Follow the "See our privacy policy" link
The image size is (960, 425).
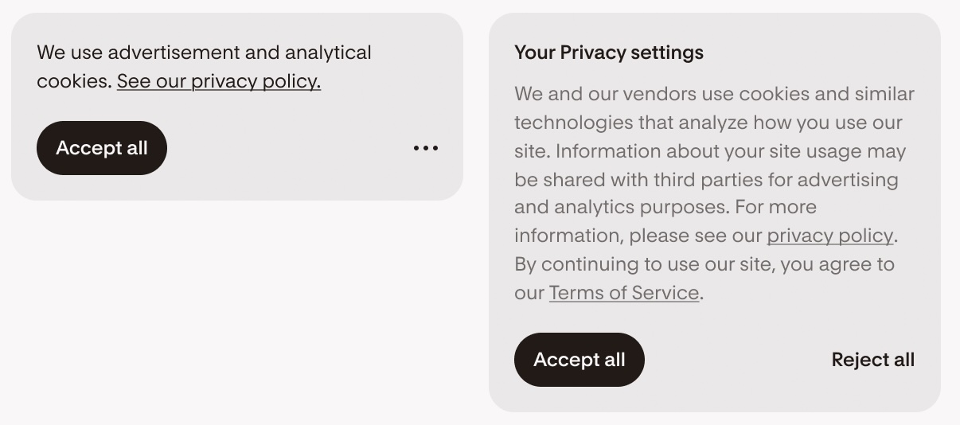coord(219,81)
